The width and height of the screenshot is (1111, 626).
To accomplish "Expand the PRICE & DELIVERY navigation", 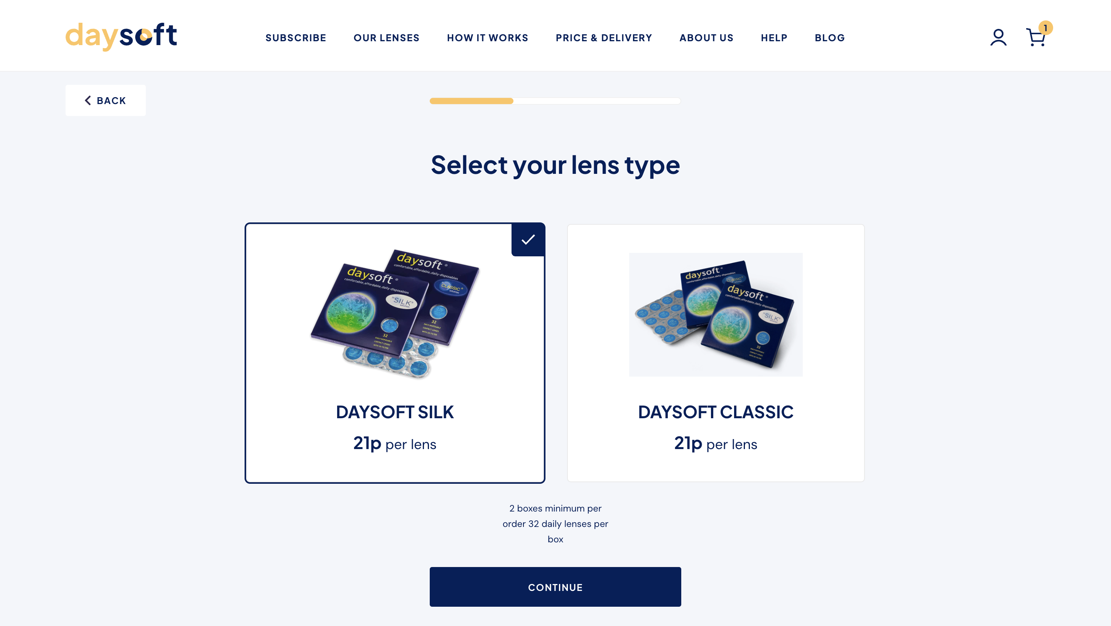I will tap(604, 37).
